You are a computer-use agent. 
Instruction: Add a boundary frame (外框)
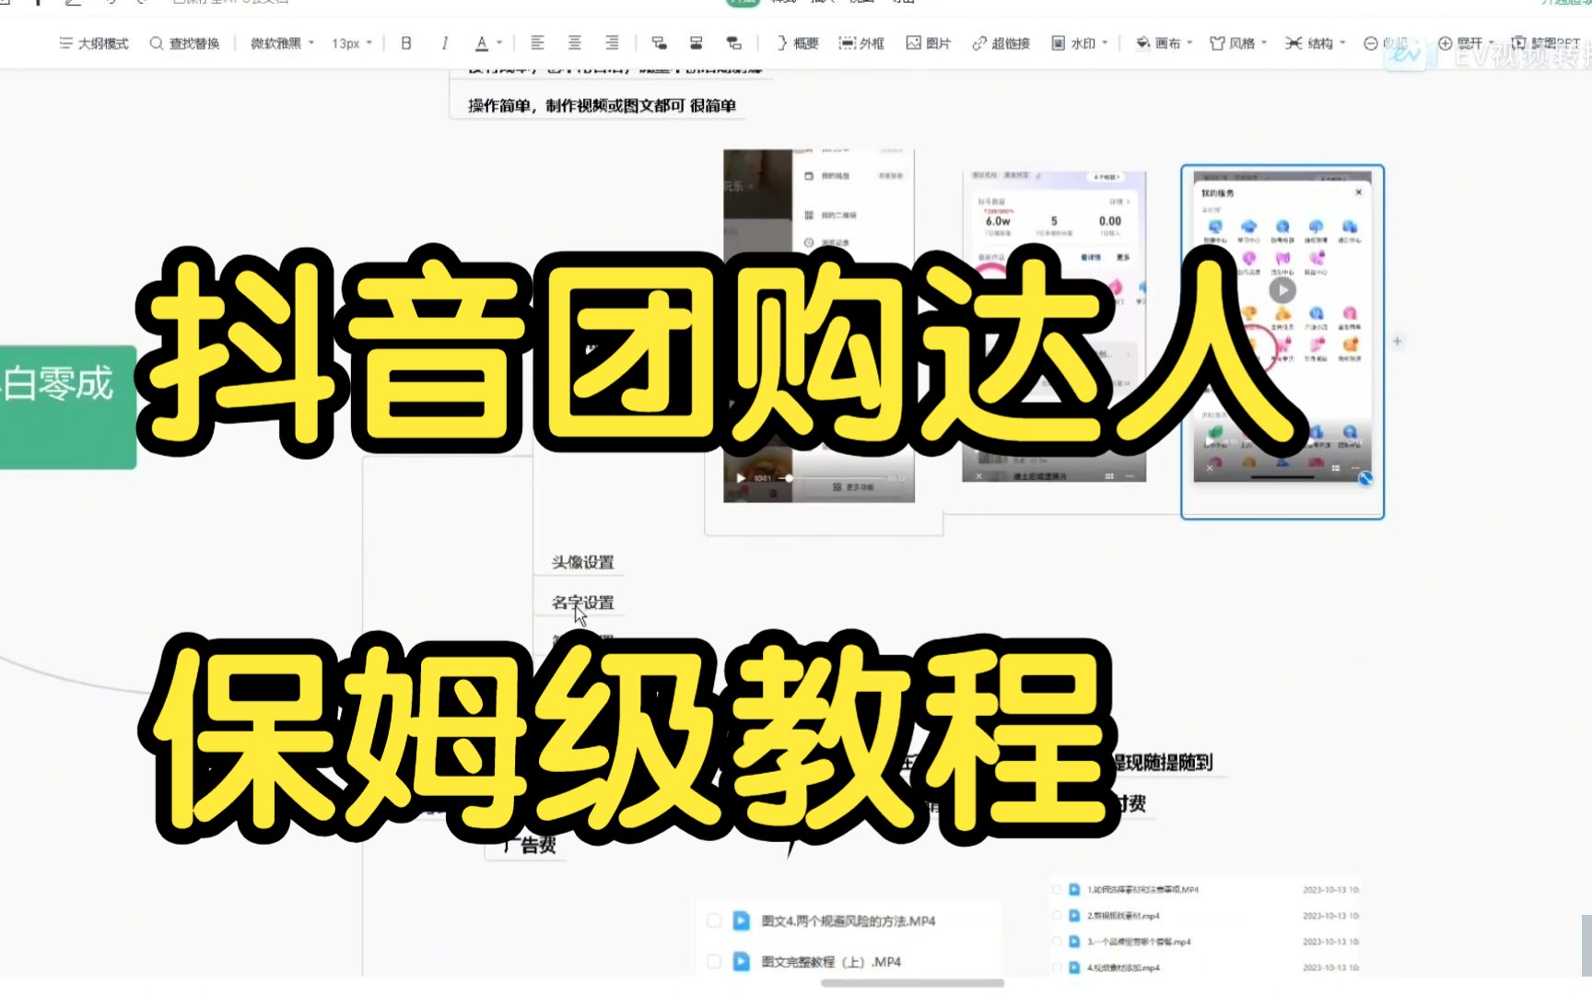pyautogui.click(x=861, y=43)
